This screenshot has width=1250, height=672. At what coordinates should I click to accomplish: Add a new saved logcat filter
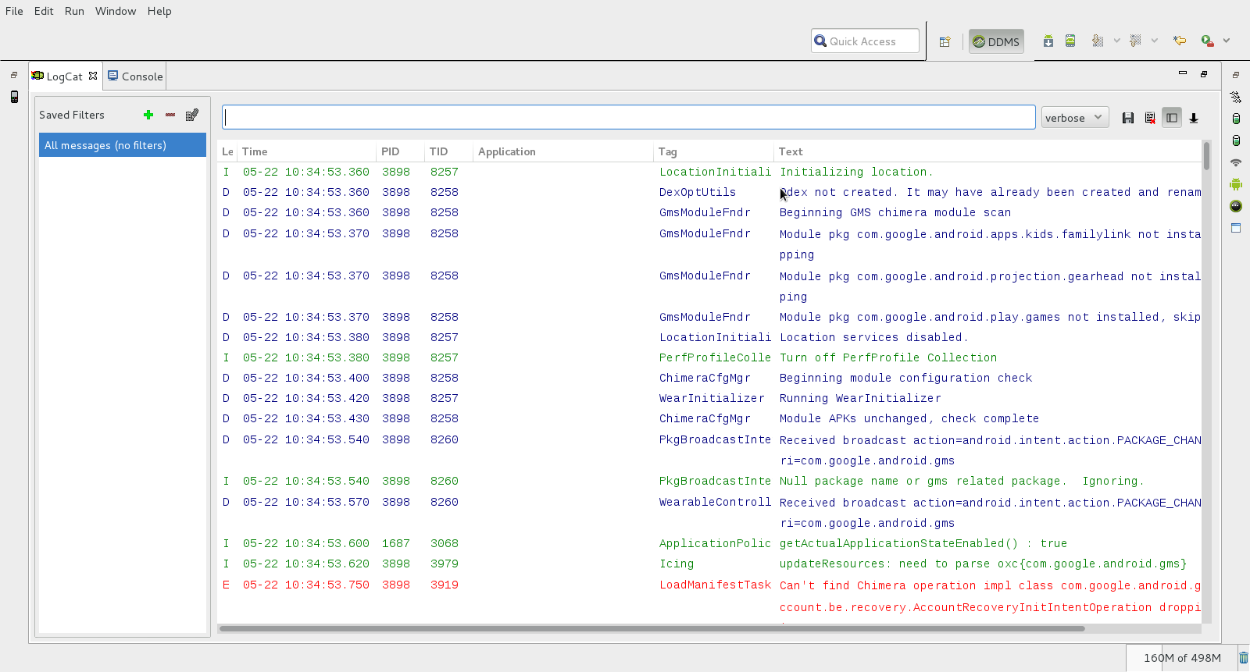148,115
